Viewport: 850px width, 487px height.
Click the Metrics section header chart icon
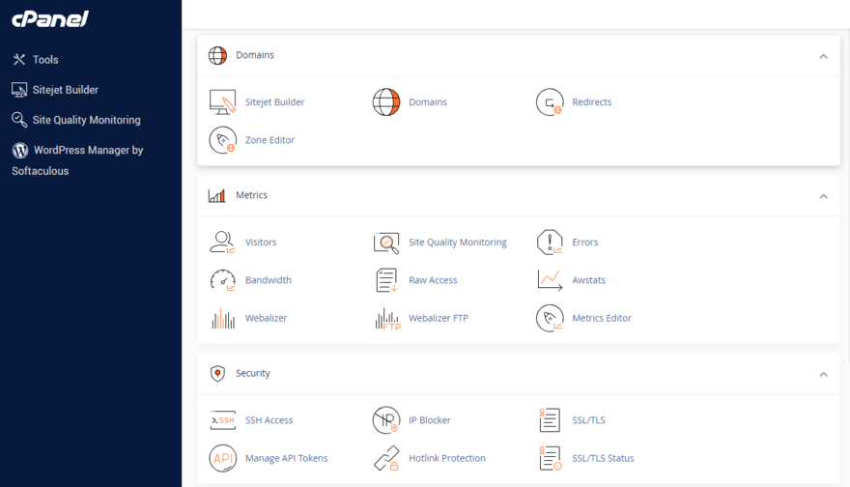[216, 195]
